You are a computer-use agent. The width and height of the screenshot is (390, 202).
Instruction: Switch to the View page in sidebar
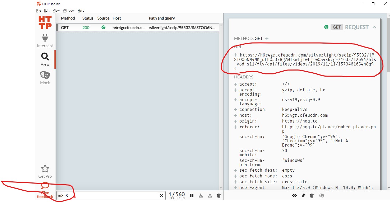click(x=45, y=59)
